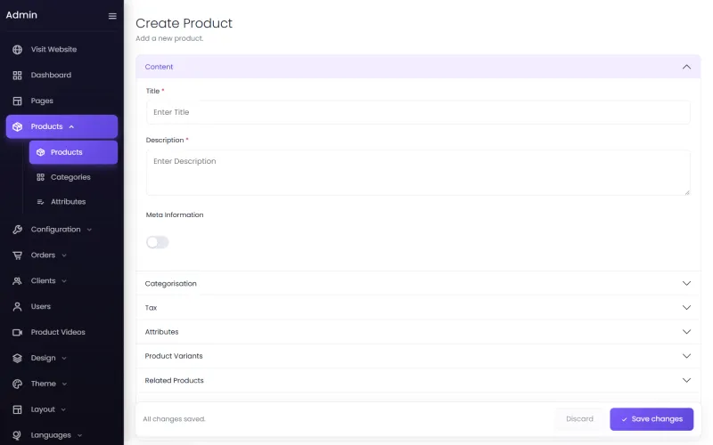Viewport: 713px width, 445px height.
Task: Open Product Videos in sidebar
Action: (x=58, y=332)
